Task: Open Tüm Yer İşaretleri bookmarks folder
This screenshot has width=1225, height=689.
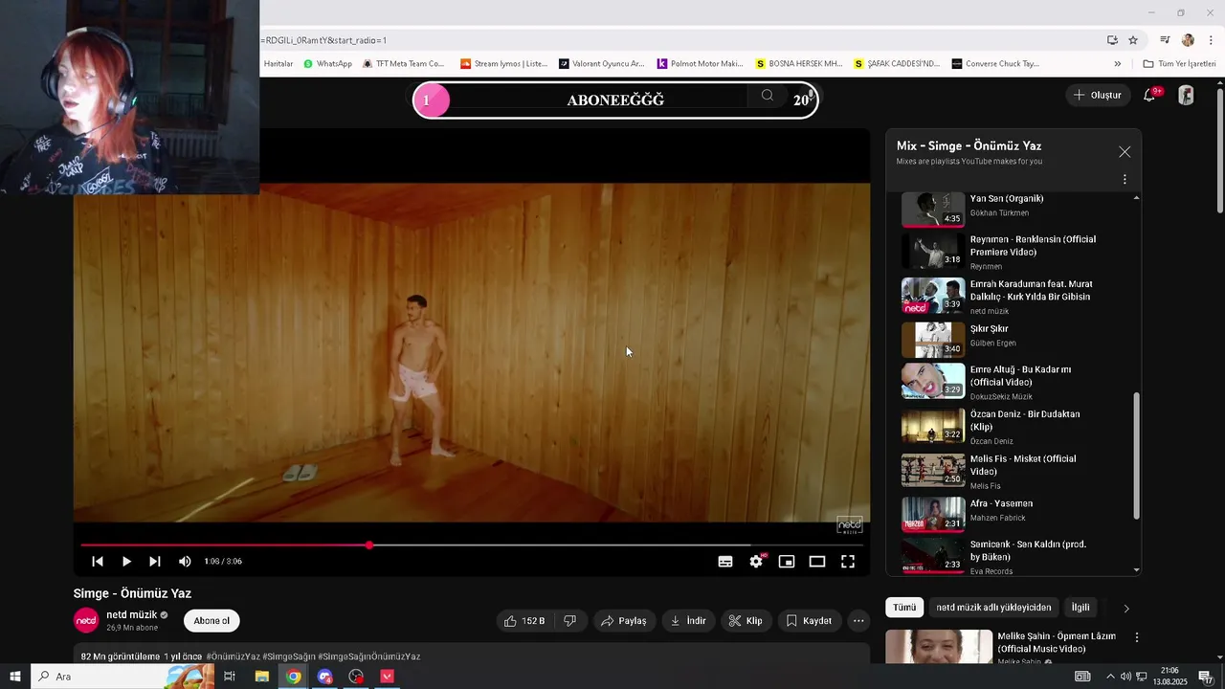Action: 1179,64
